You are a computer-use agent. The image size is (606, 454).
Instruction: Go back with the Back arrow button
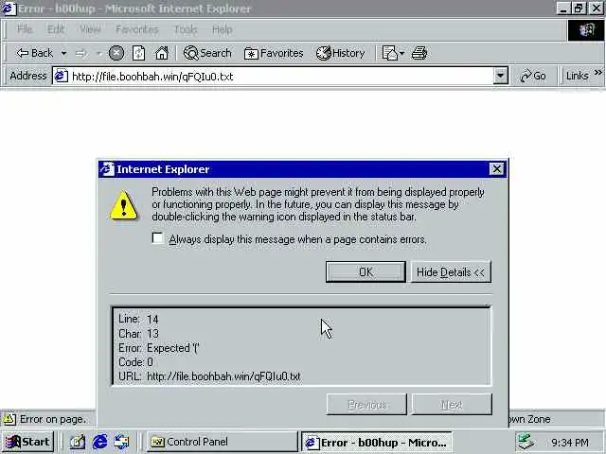pos(34,53)
